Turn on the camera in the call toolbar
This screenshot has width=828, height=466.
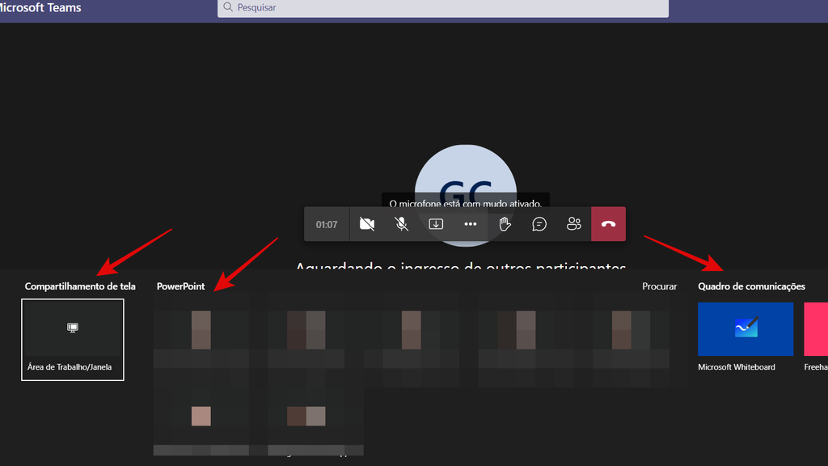coord(367,224)
